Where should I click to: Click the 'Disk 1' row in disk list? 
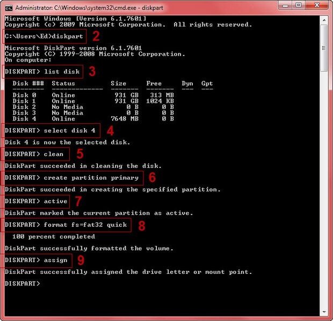pos(93,101)
